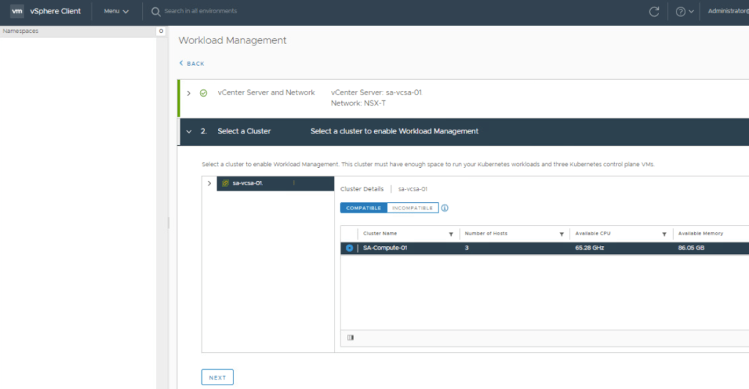749x389 pixels.
Task: Click the column chooser icon below table
Action: tap(351, 338)
